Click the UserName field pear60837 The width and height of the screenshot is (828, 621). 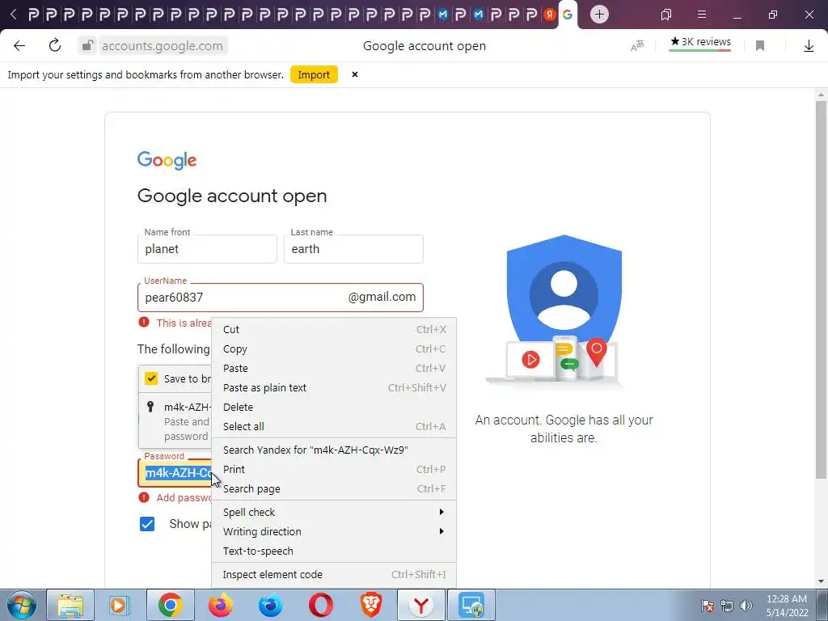click(281, 298)
